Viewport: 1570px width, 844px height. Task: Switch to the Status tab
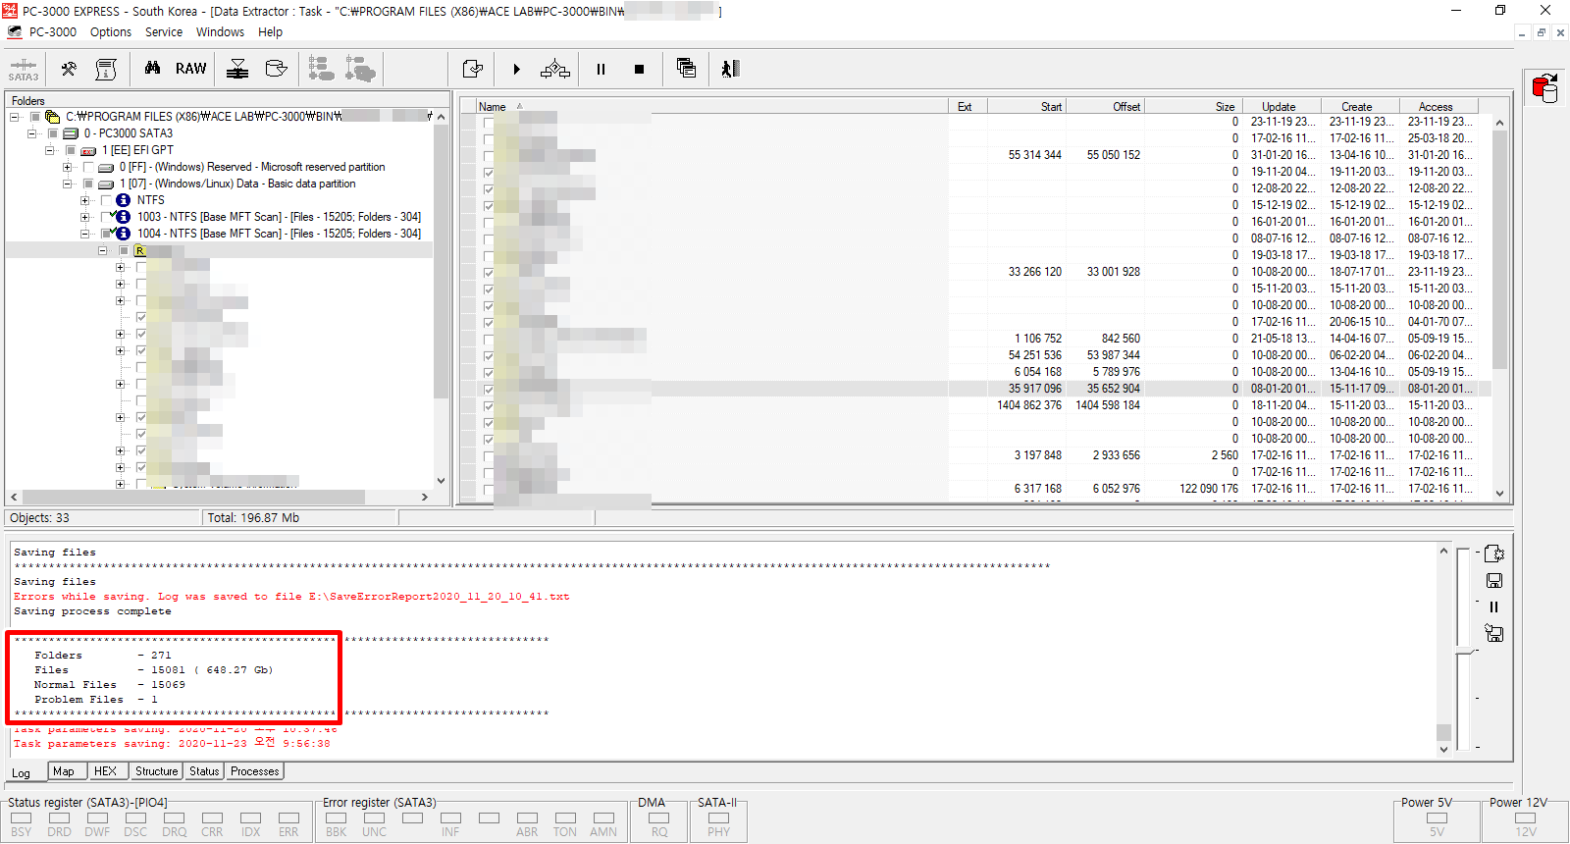[x=204, y=771]
